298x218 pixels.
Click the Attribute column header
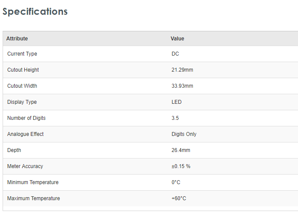click(x=17, y=39)
